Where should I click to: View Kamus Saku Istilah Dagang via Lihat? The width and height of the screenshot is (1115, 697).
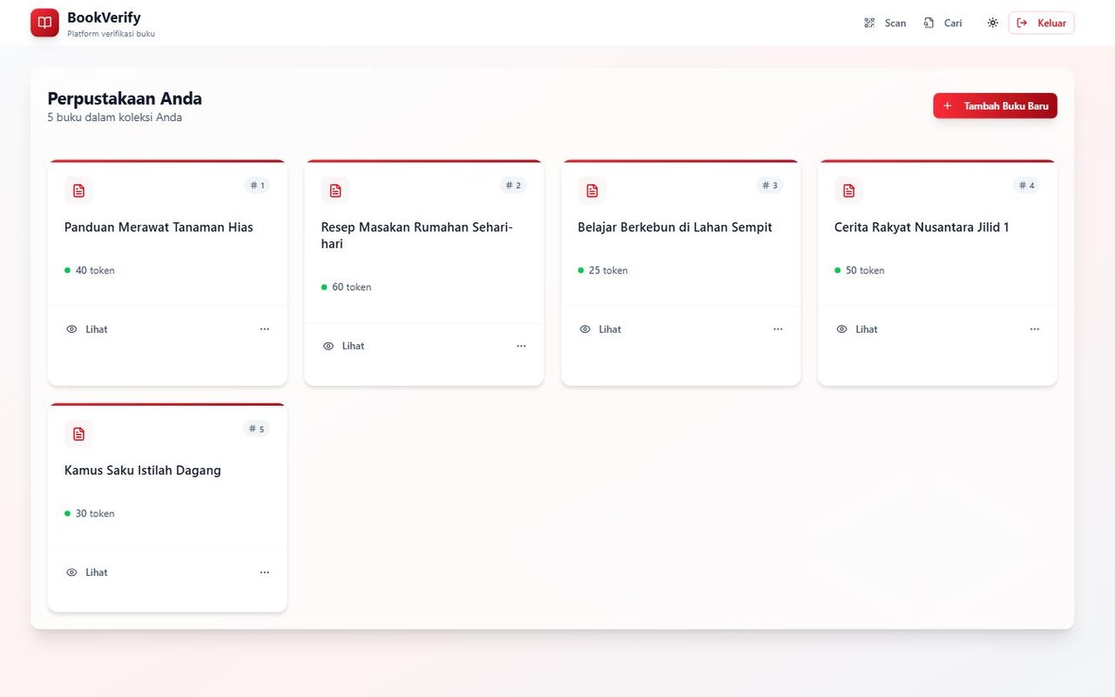pyautogui.click(x=87, y=572)
